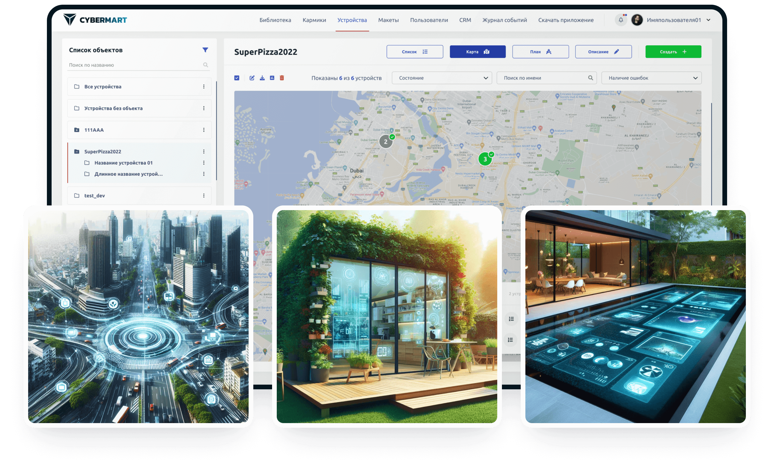Click the lower list icon beside the map
The width and height of the screenshot is (774, 470).
coord(510,340)
